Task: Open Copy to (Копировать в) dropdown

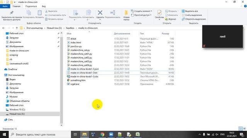Action: tap(88, 15)
